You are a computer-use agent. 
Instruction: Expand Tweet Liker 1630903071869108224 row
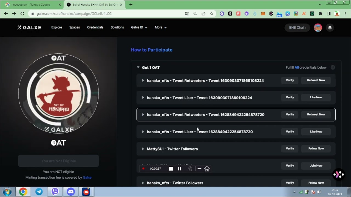[143, 98]
